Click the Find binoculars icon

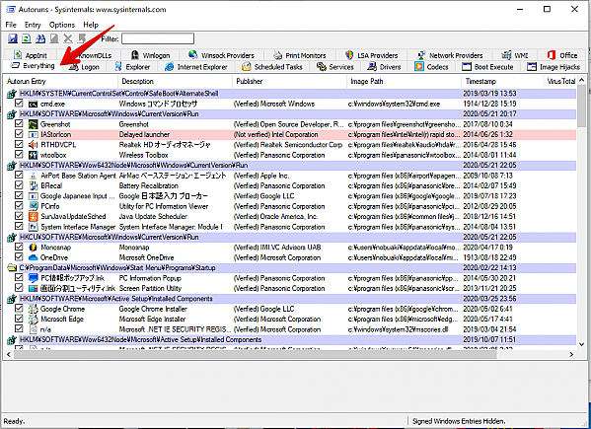[x=40, y=38]
